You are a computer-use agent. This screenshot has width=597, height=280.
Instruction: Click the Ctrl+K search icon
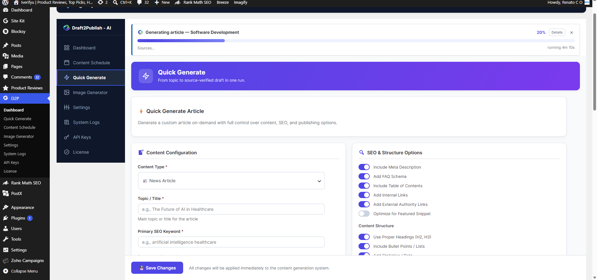(115, 2)
